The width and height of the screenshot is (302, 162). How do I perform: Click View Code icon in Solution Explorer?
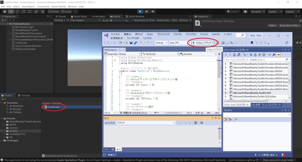tap(270, 55)
